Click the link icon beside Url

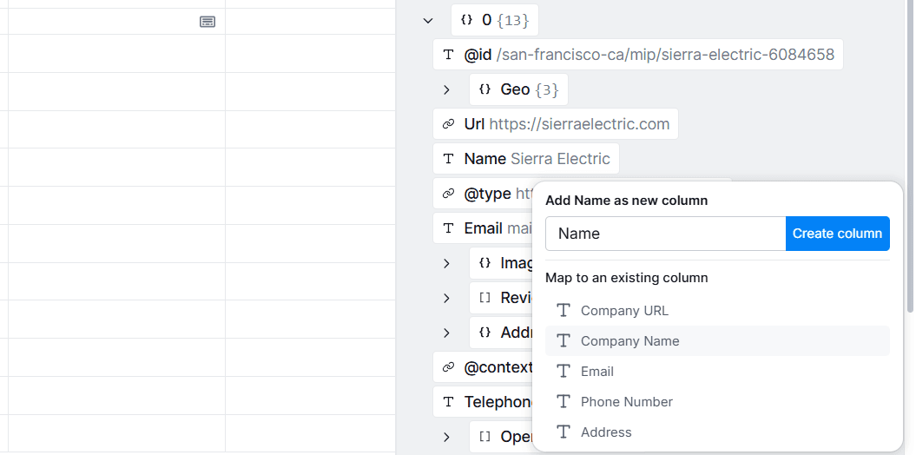(448, 124)
